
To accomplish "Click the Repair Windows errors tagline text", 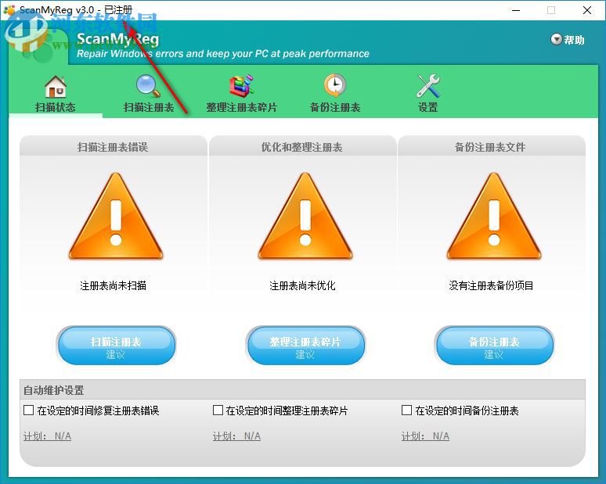I will click(223, 53).
